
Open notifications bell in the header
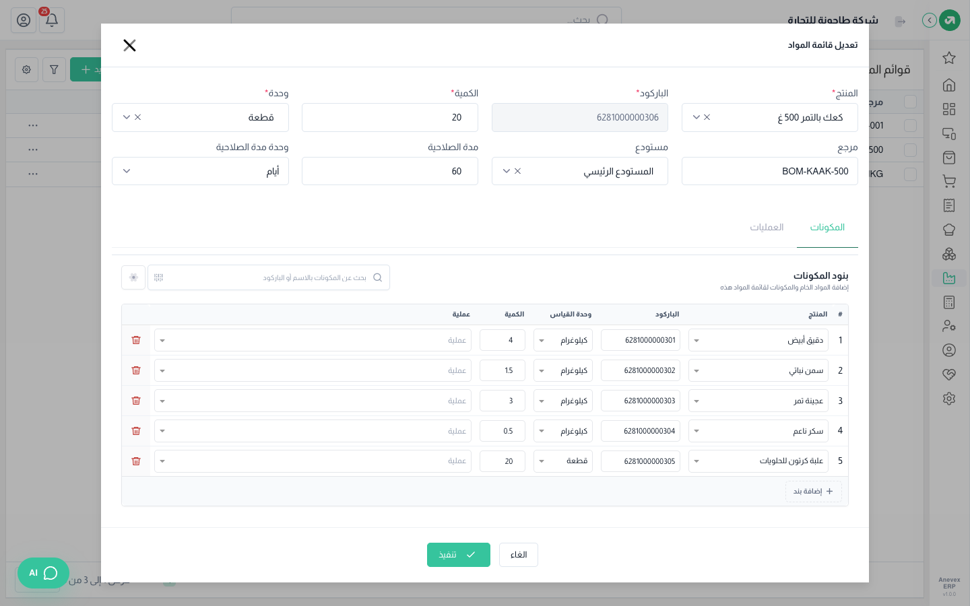tap(51, 20)
